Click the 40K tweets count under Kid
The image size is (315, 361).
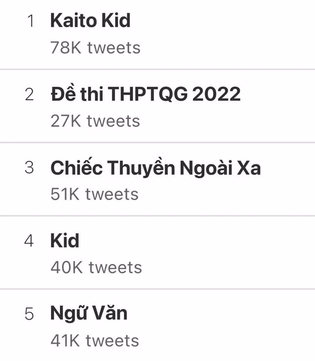[95, 267]
